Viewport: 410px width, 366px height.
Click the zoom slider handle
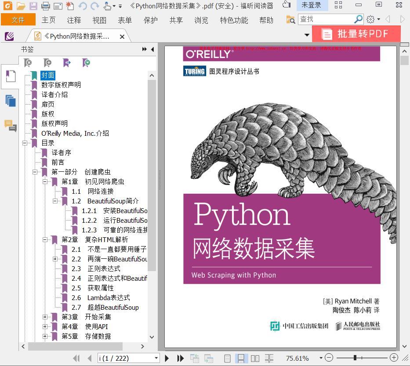(x=355, y=358)
